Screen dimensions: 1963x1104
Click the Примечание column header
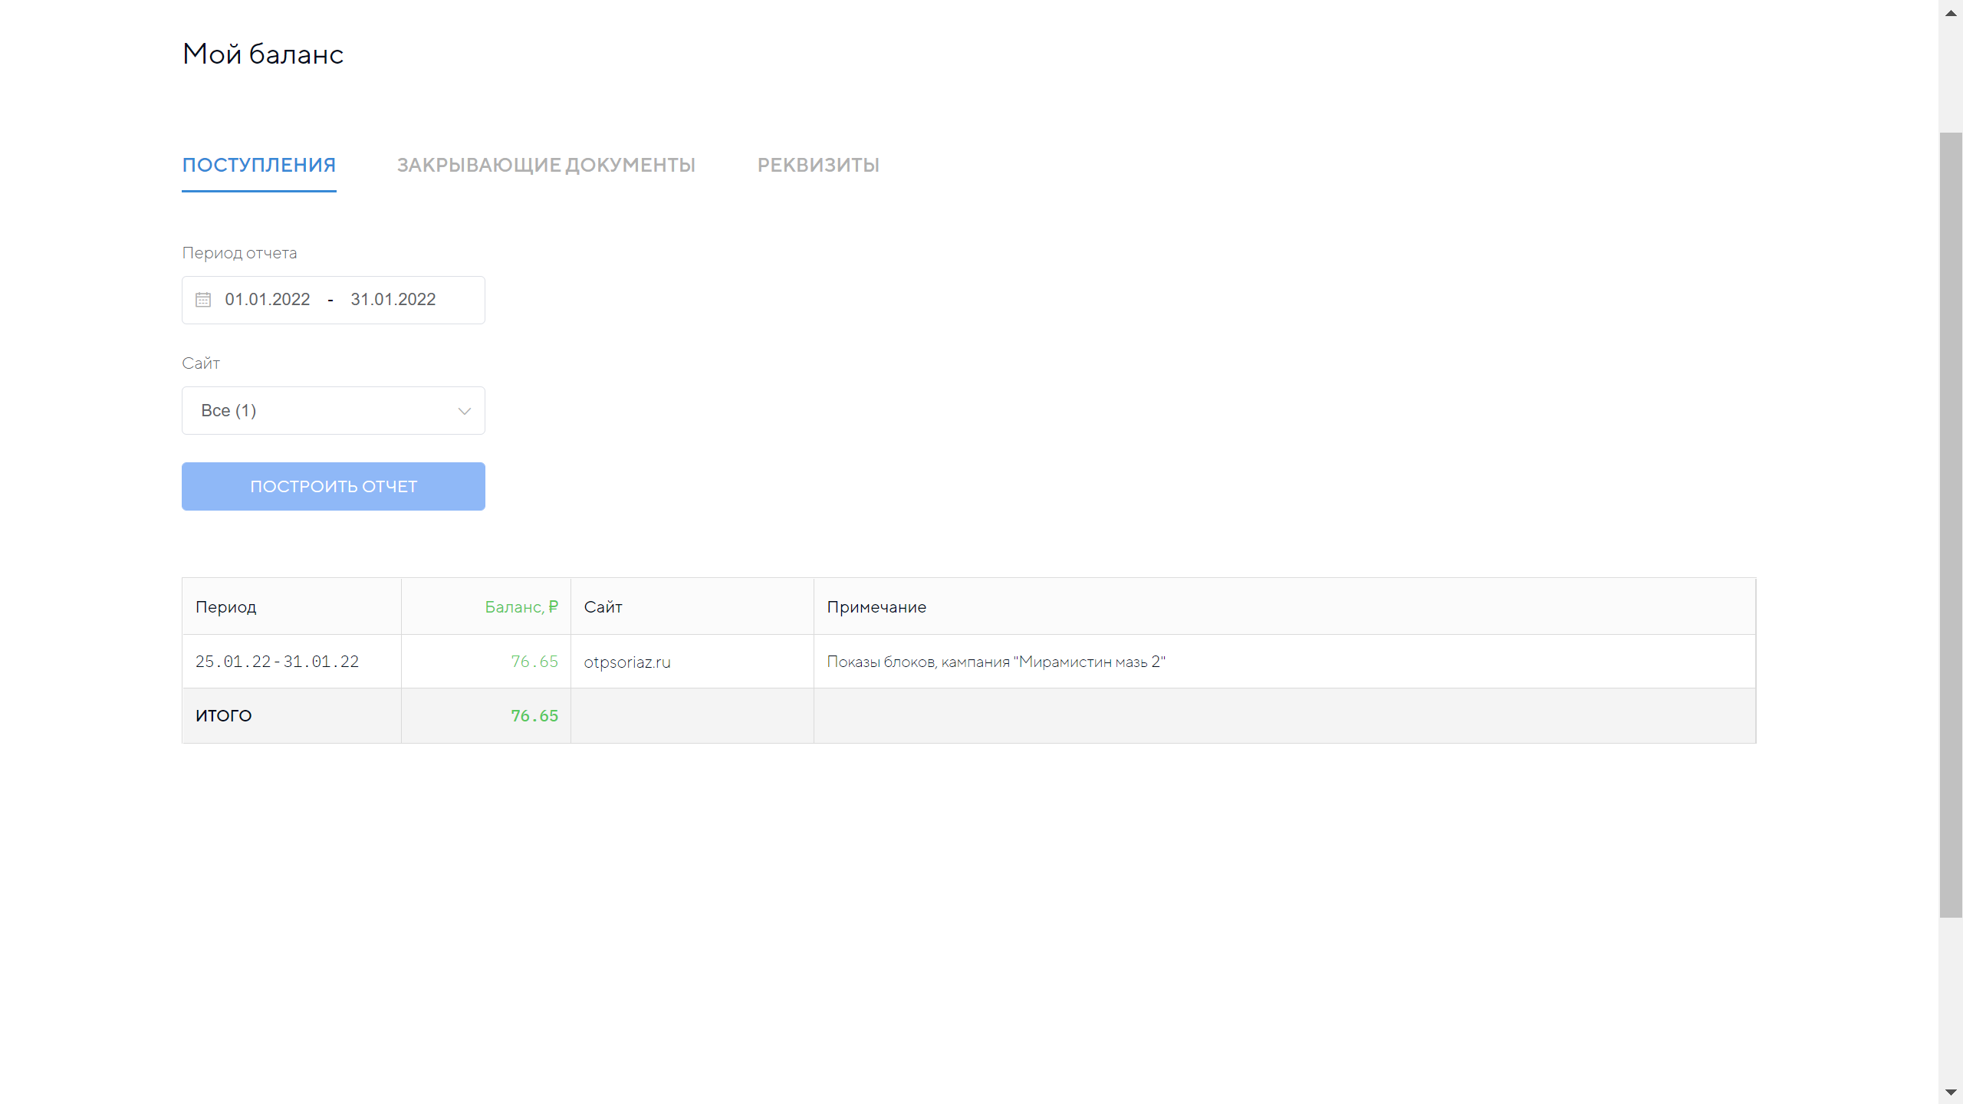pos(876,607)
